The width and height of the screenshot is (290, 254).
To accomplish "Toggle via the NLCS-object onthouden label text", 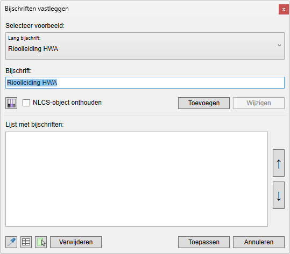I will 67,103.
